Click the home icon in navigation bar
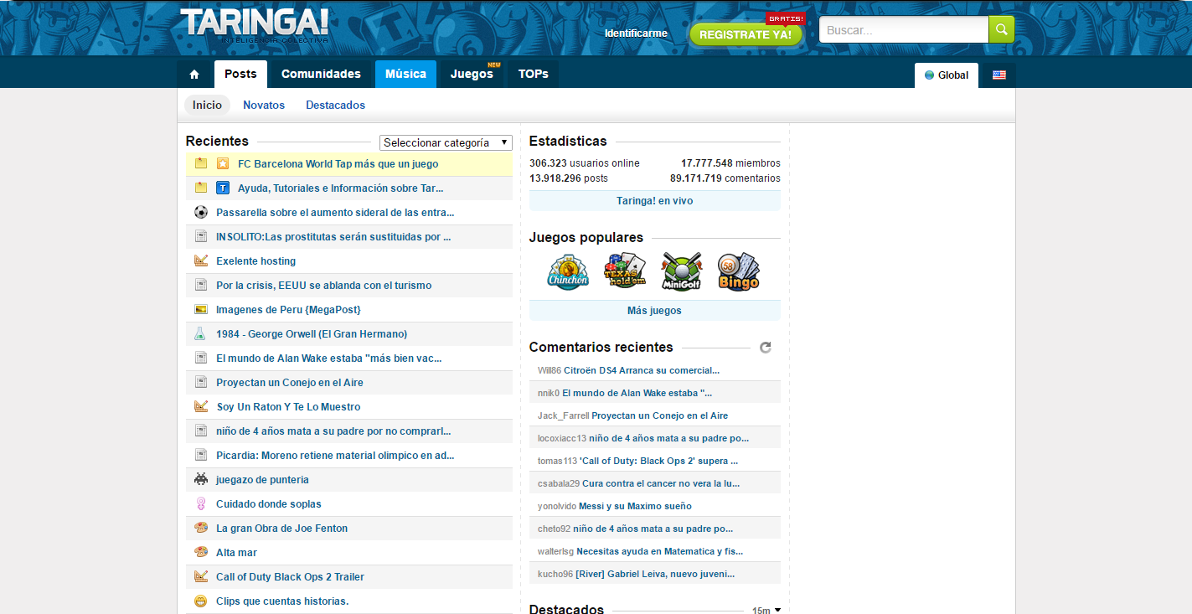 point(194,75)
